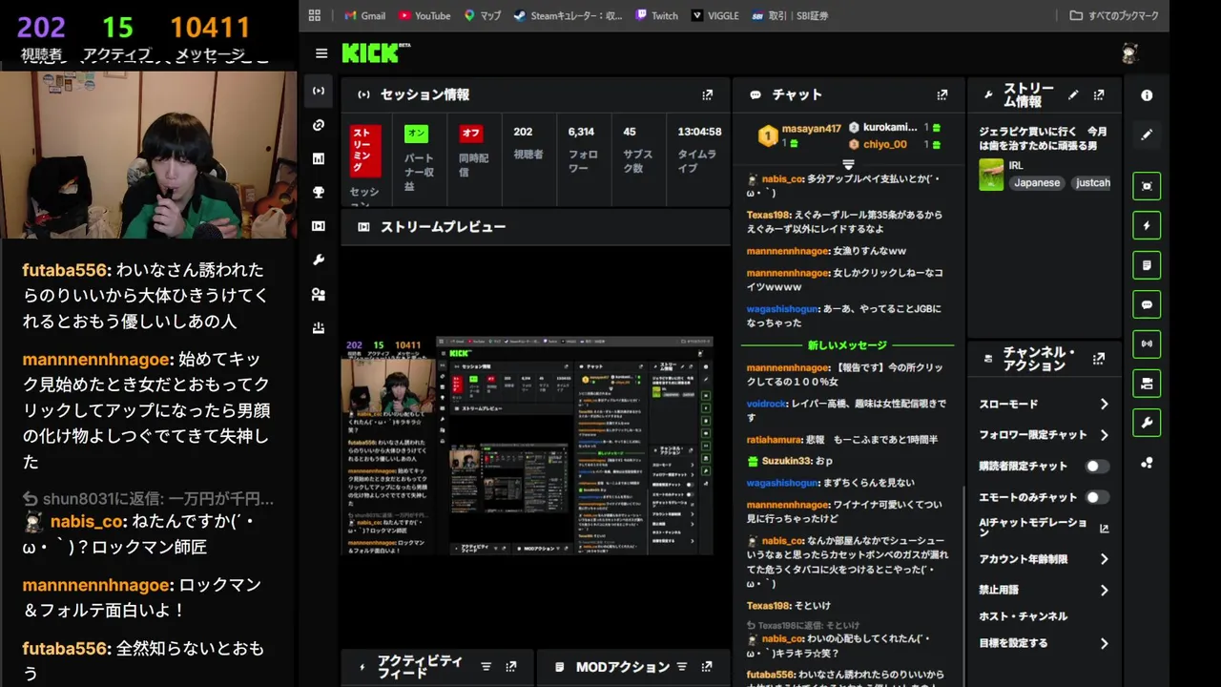Pop out the チャンネル・アクション panel
The width and height of the screenshot is (1221, 687).
point(1099,359)
